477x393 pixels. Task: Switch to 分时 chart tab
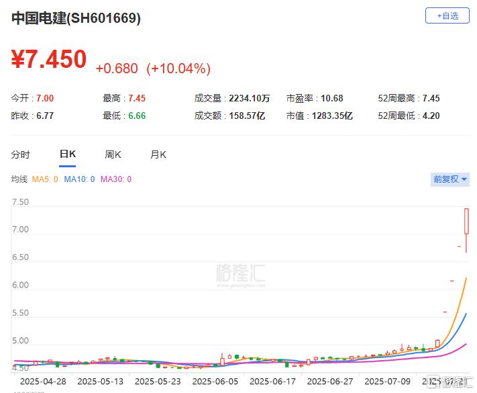20,155
